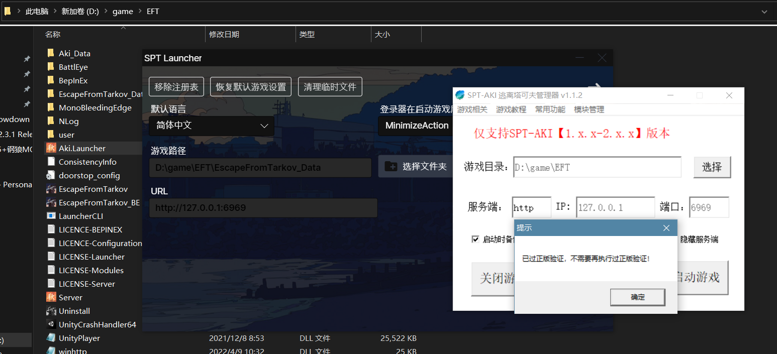Focus the 游戏路径 field in SPT Launcher
777x354 pixels.
260,168
